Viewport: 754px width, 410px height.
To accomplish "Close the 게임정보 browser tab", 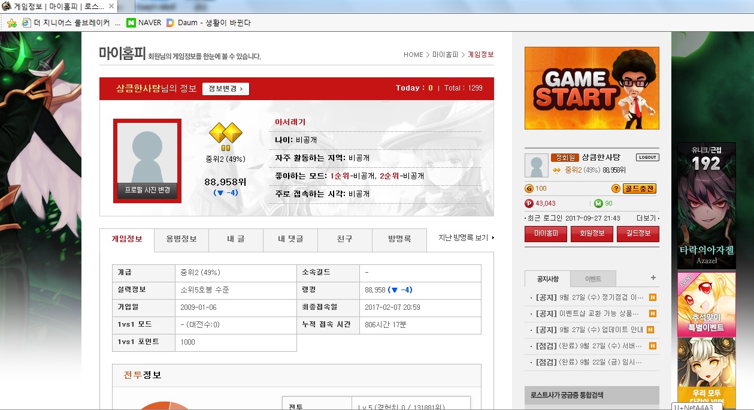I will pos(111,7).
